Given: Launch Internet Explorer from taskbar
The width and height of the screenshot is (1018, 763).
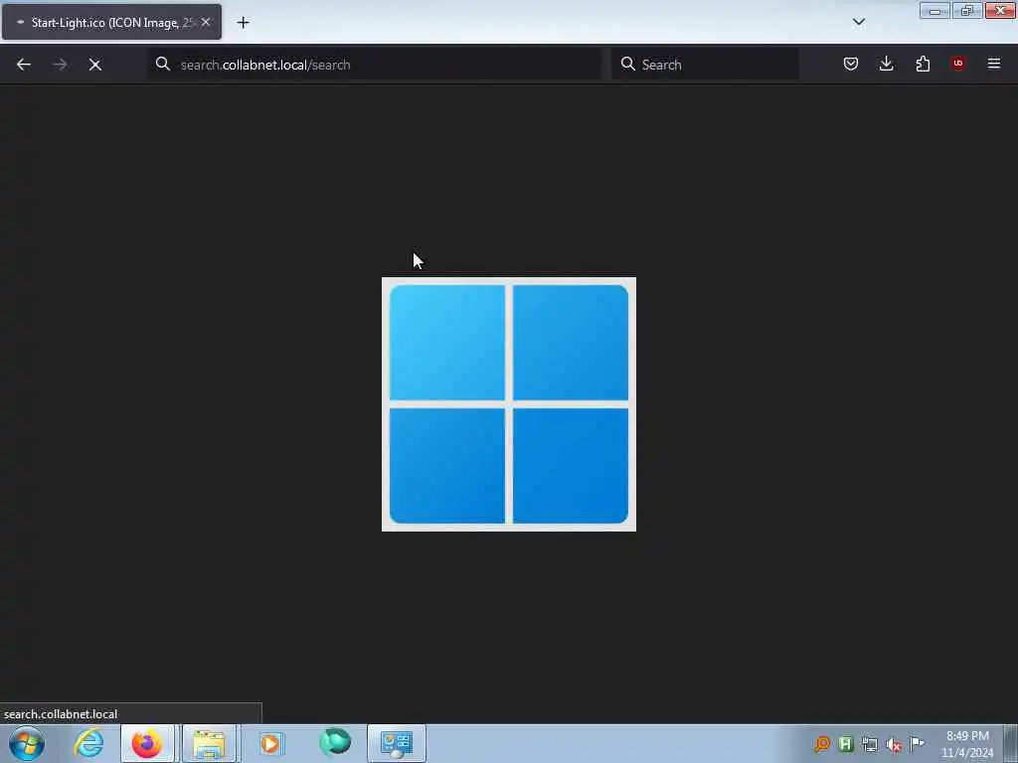Looking at the screenshot, I should coord(88,743).
